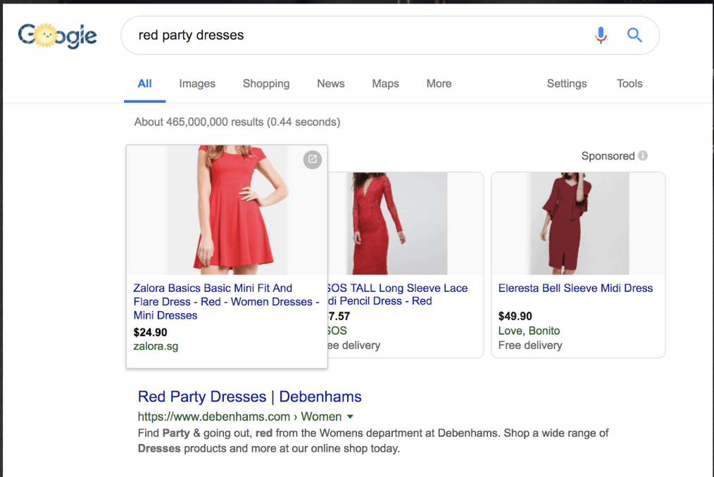Click 'Free delivery' under Love, Bonito
This screenshot has height=477, width=714.
coord(530,345)
